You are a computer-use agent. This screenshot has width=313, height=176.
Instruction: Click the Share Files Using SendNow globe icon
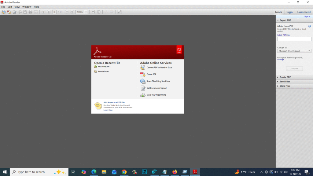click(x=143, y=81)
